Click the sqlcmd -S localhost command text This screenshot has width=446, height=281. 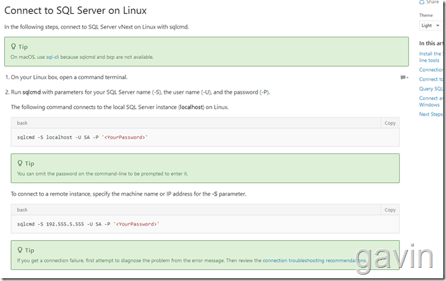click(82, 137)
